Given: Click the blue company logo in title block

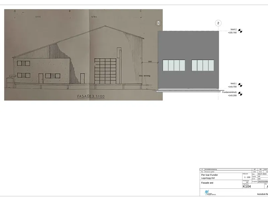Looking at the screenshot, I should tap(210, 193).
